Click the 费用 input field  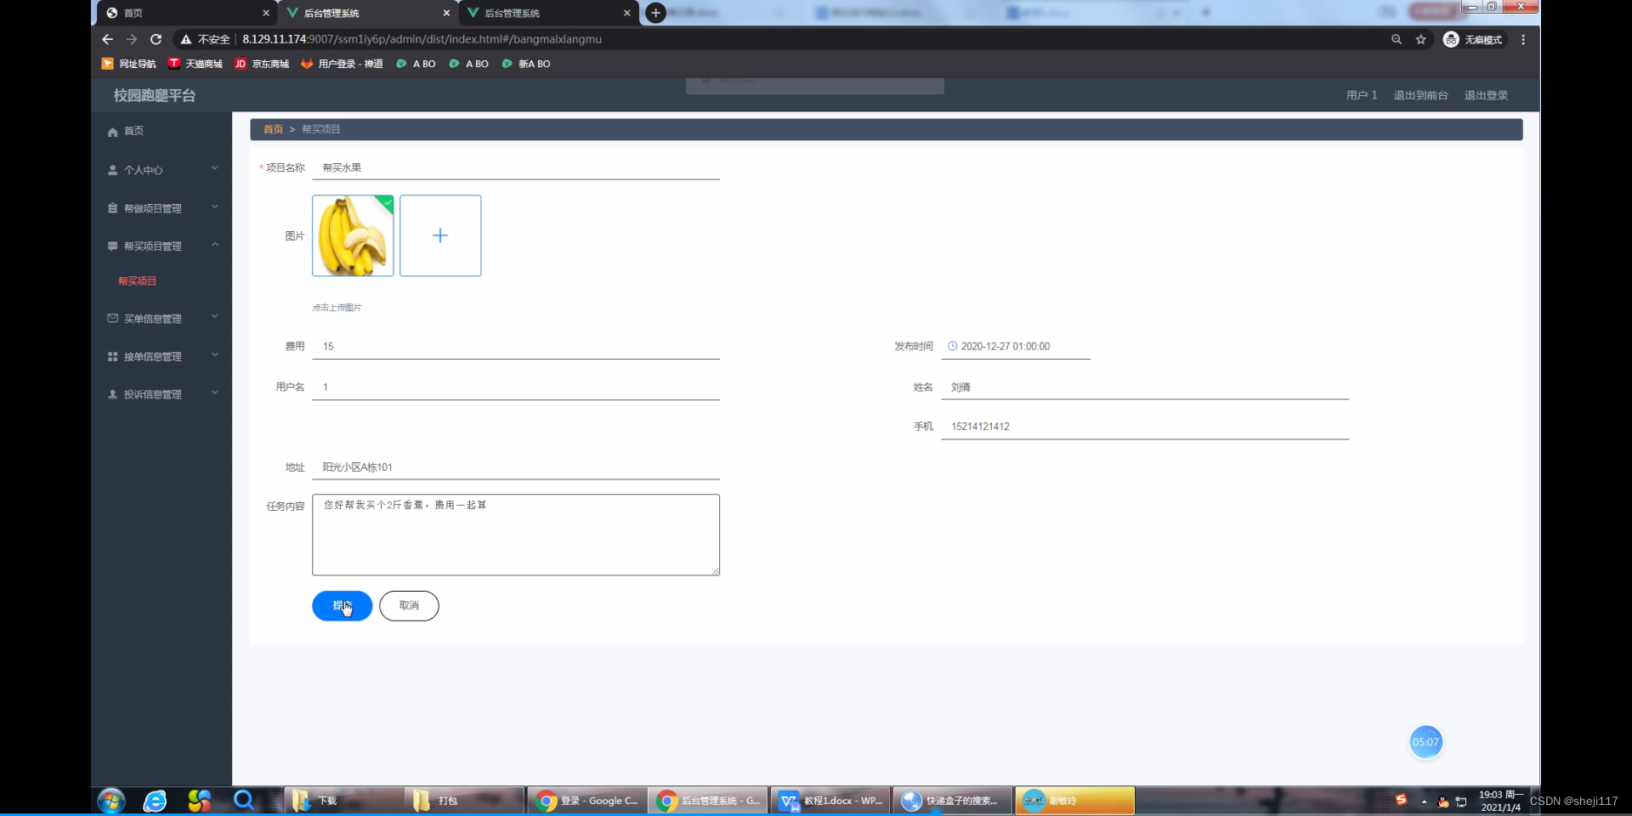click(516, 346)
